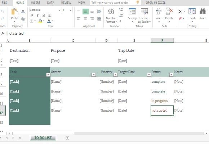
Task: Click the Find binoculars button
Action: click(203, 14)
